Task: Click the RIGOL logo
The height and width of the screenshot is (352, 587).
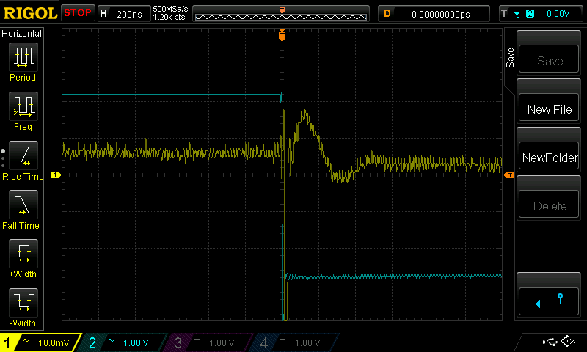Action: pyautogui.click(x=30, y=13)
